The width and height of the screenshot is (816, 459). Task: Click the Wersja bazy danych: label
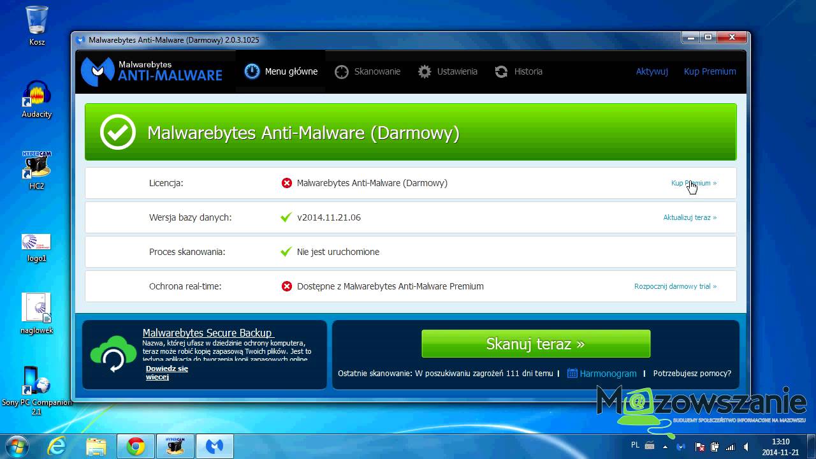point(191,217)
